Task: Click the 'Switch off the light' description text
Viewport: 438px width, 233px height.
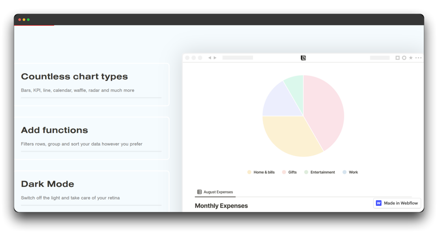Action: coord(71,198)
